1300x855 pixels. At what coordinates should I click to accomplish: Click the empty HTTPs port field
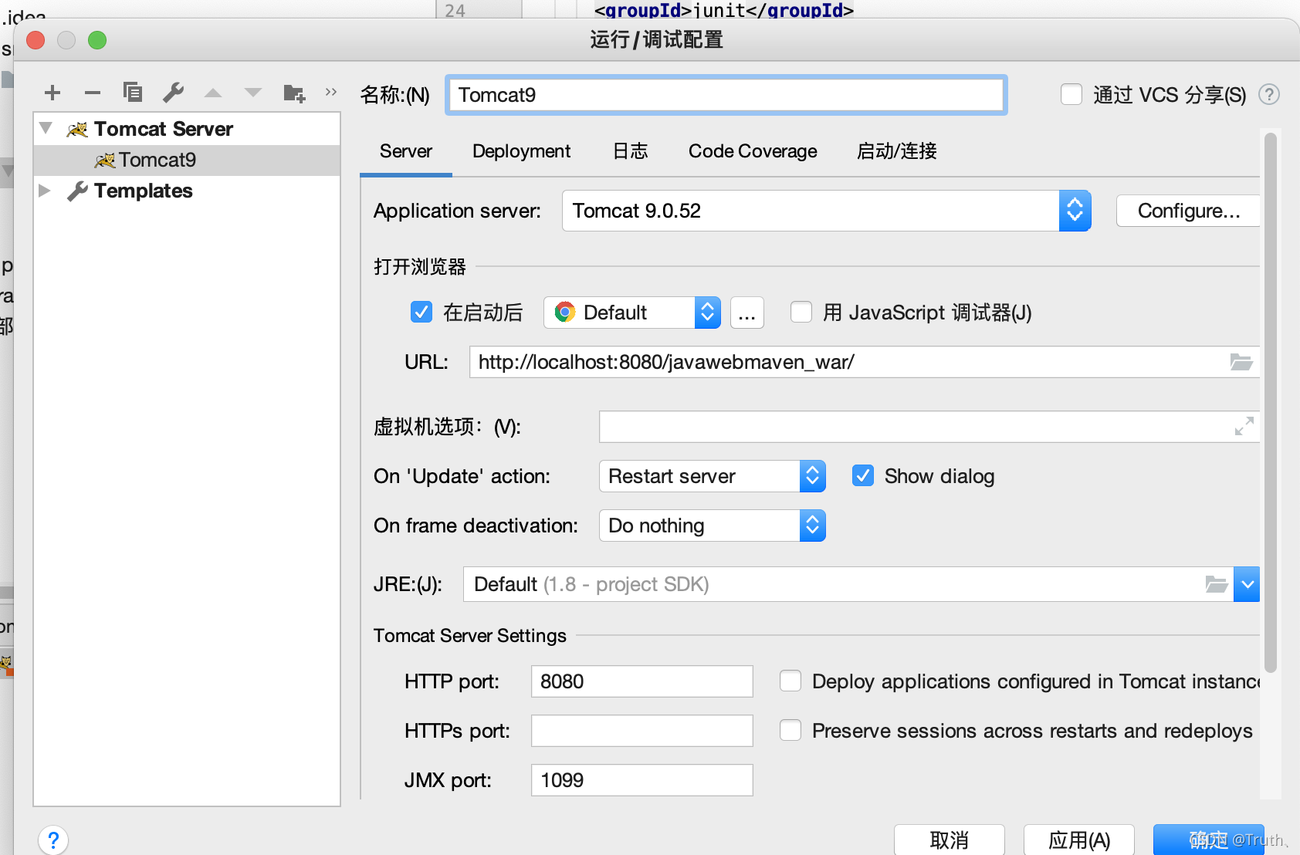point(642,731)
